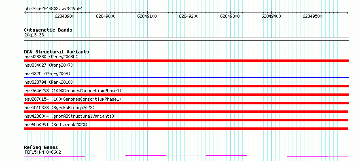This screenshot has height=161, width=360.
Task: Click the red bar under nsv6550991
Action: tap(186, 129)
